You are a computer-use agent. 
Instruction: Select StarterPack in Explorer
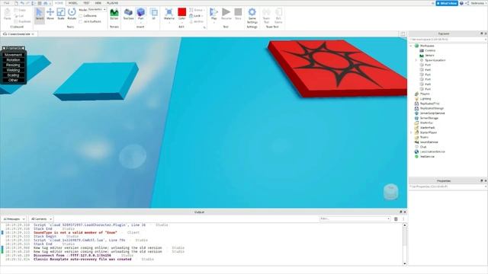[x=427, y=128]
